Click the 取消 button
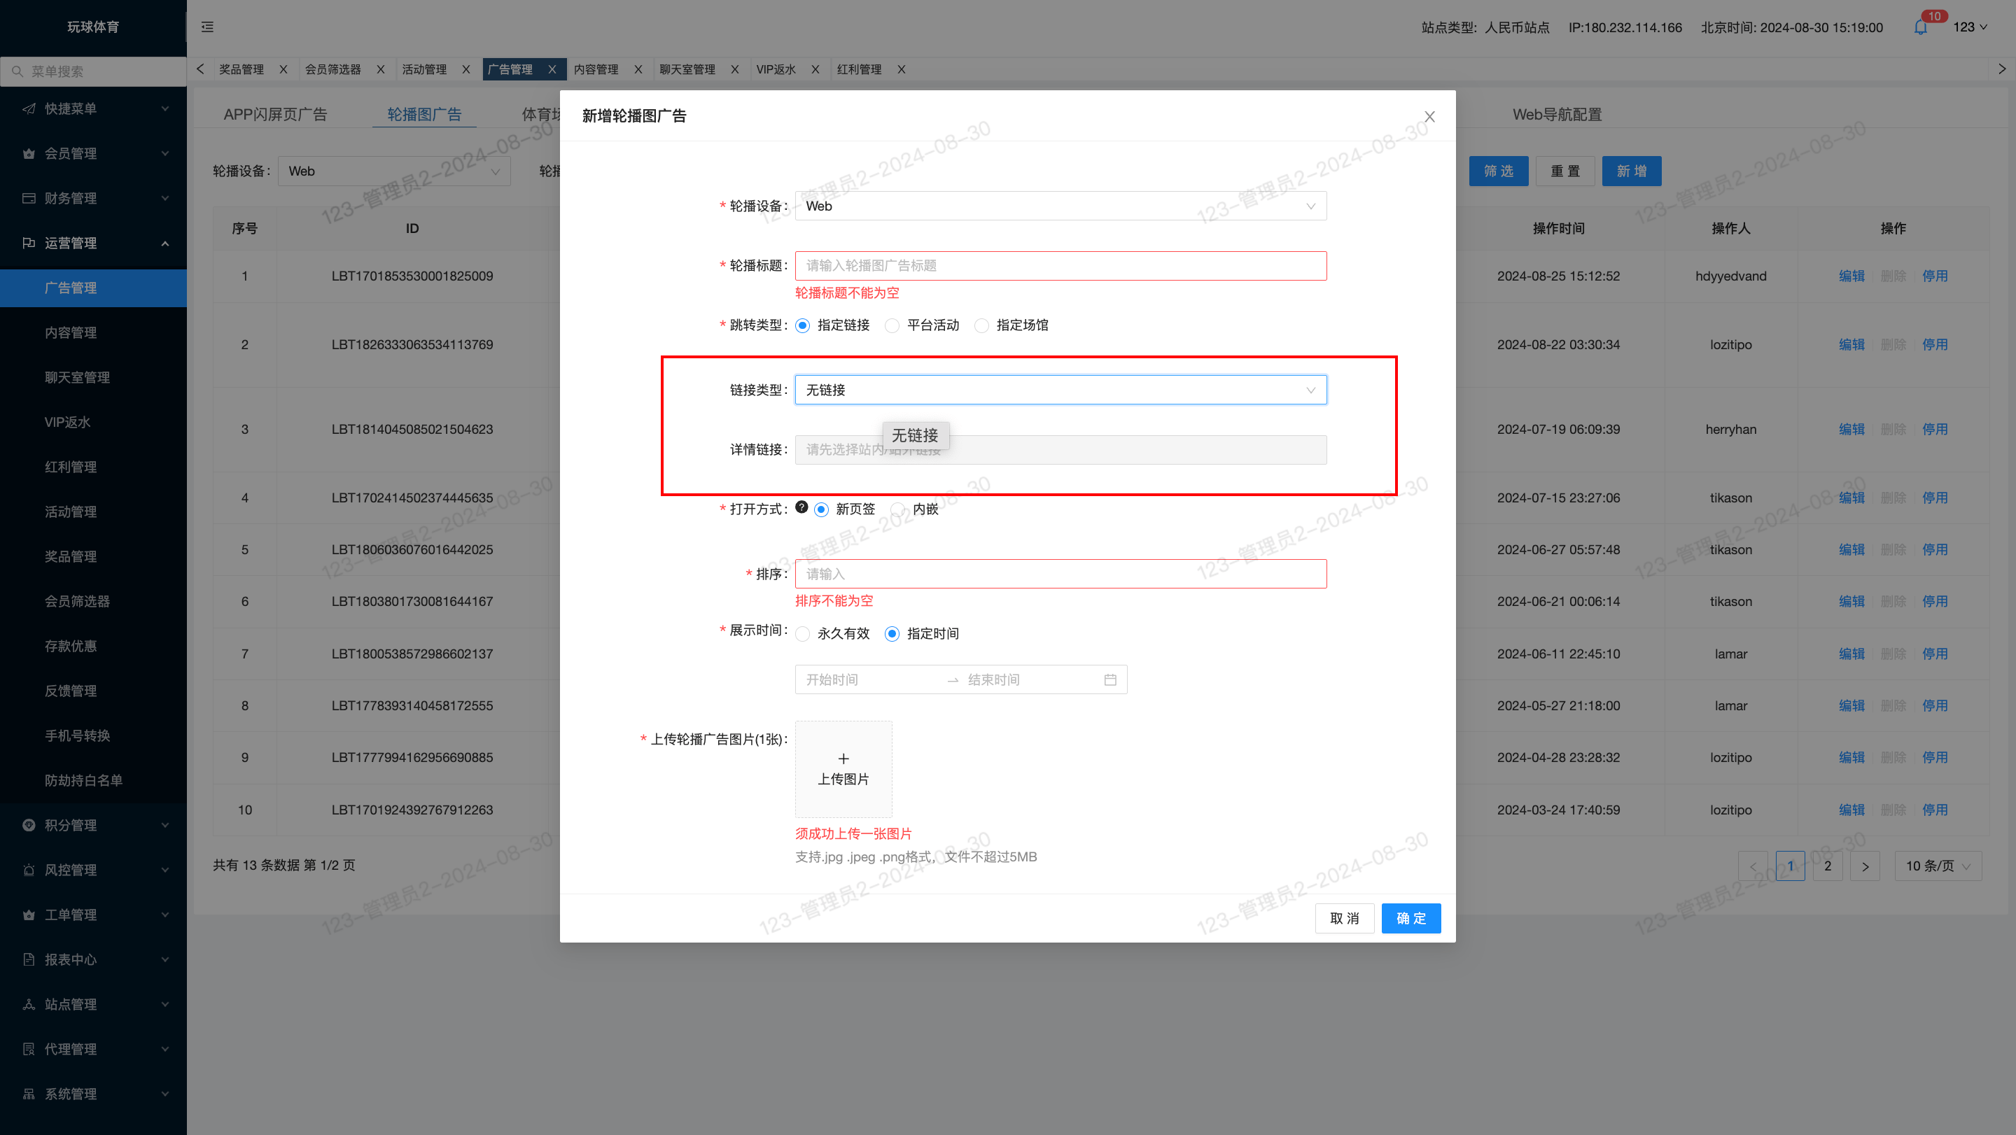 coord(1344,918)
